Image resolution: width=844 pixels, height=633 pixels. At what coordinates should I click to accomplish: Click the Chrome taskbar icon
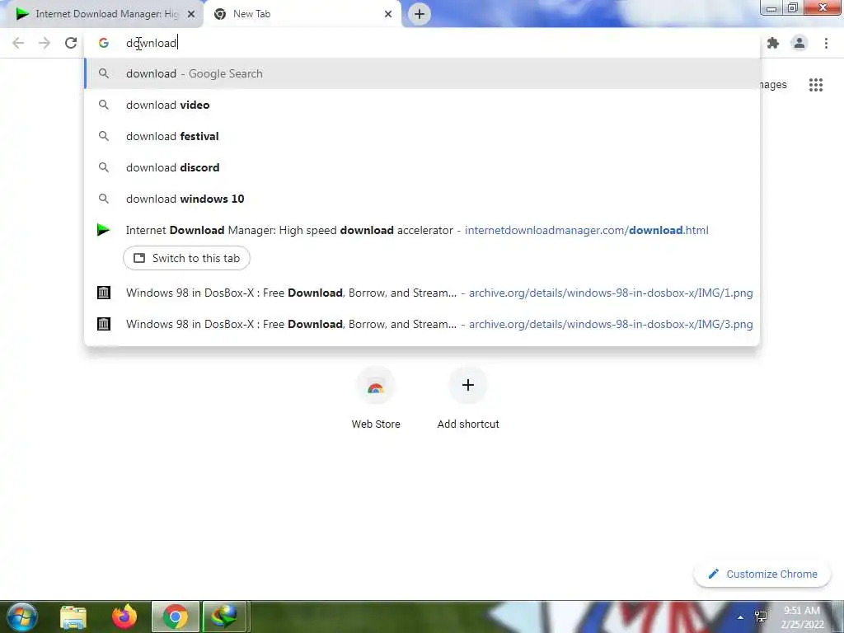[x=175, y=617]
